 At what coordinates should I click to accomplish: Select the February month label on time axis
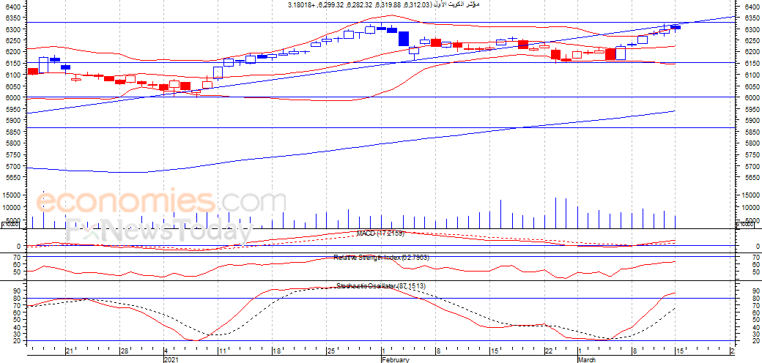pyautogui.click(x=395, y=359)
